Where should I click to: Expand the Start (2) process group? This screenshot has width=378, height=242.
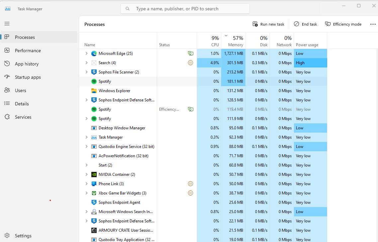pyautogui.click(x=87, y=165)
